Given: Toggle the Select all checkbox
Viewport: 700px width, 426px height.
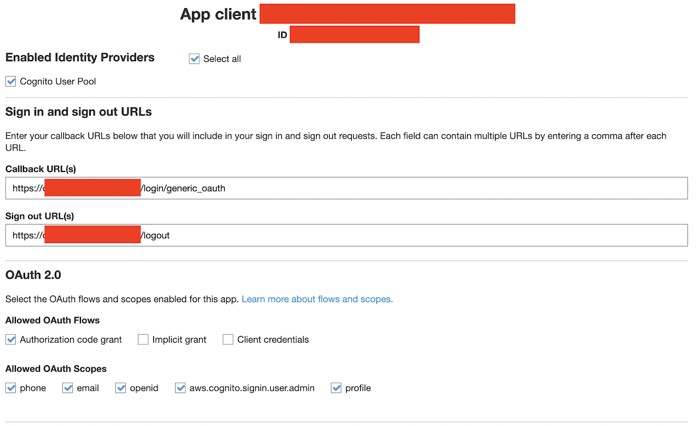Looking at the screenshot, I should [x=194, y=59].
